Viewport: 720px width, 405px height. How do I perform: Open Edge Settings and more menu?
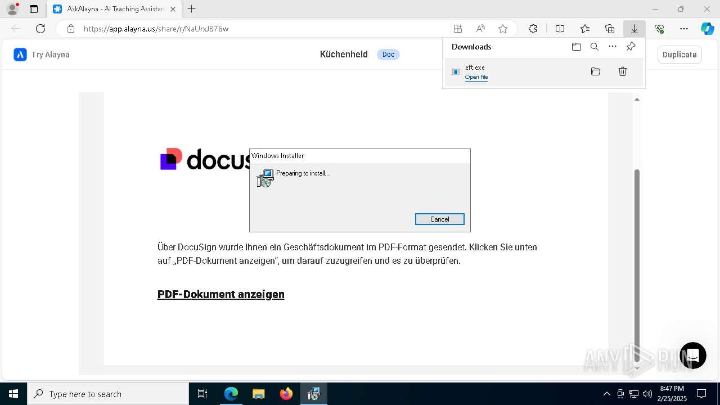click(684, 29)
